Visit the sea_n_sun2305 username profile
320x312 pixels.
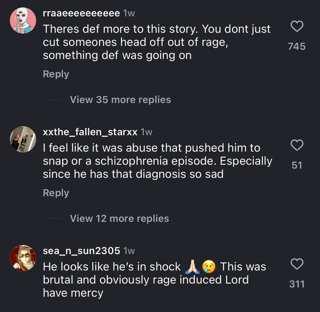coord(81,251)
